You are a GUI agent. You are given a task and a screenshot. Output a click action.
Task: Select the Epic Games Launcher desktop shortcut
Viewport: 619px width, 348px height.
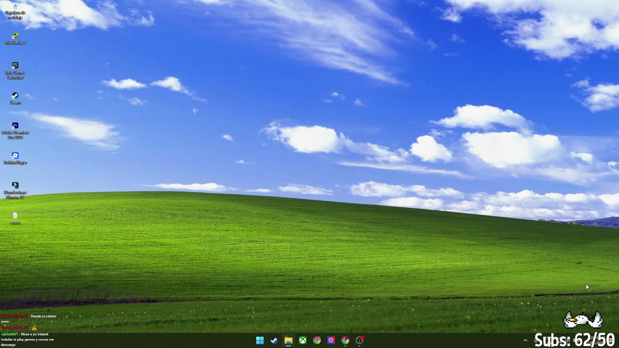[15, 71]
